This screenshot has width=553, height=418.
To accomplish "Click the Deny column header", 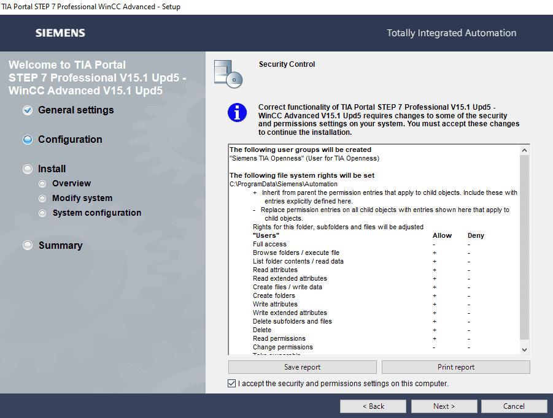I will click(476, 235).
